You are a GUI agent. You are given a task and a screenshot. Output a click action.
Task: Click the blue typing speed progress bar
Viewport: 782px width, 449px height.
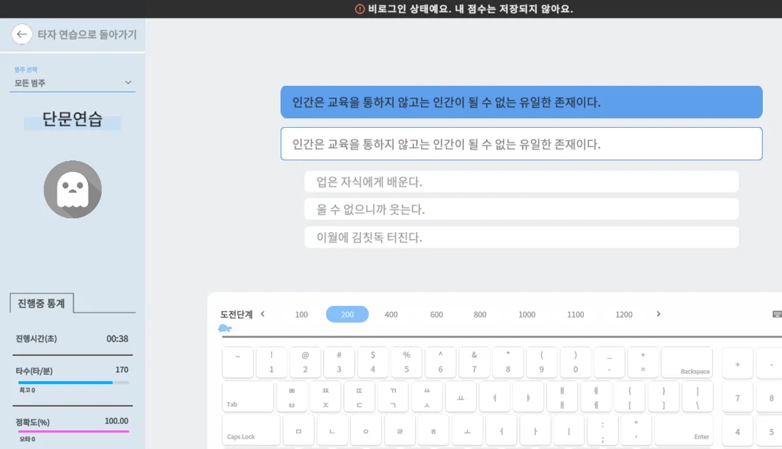coord(74,383)
